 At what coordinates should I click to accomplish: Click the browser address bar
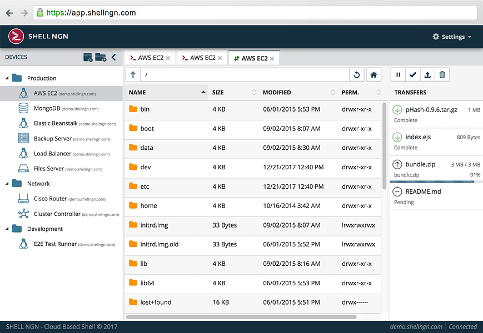pyautogui.click(x=255, y=13)
